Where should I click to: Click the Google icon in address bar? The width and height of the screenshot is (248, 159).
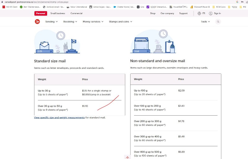click(x=237, y=2)
